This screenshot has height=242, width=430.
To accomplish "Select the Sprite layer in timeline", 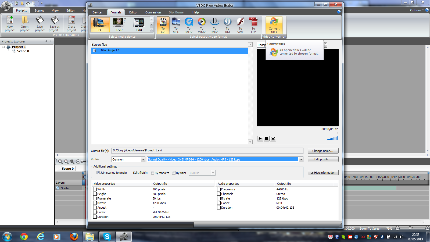I will 65,188.
